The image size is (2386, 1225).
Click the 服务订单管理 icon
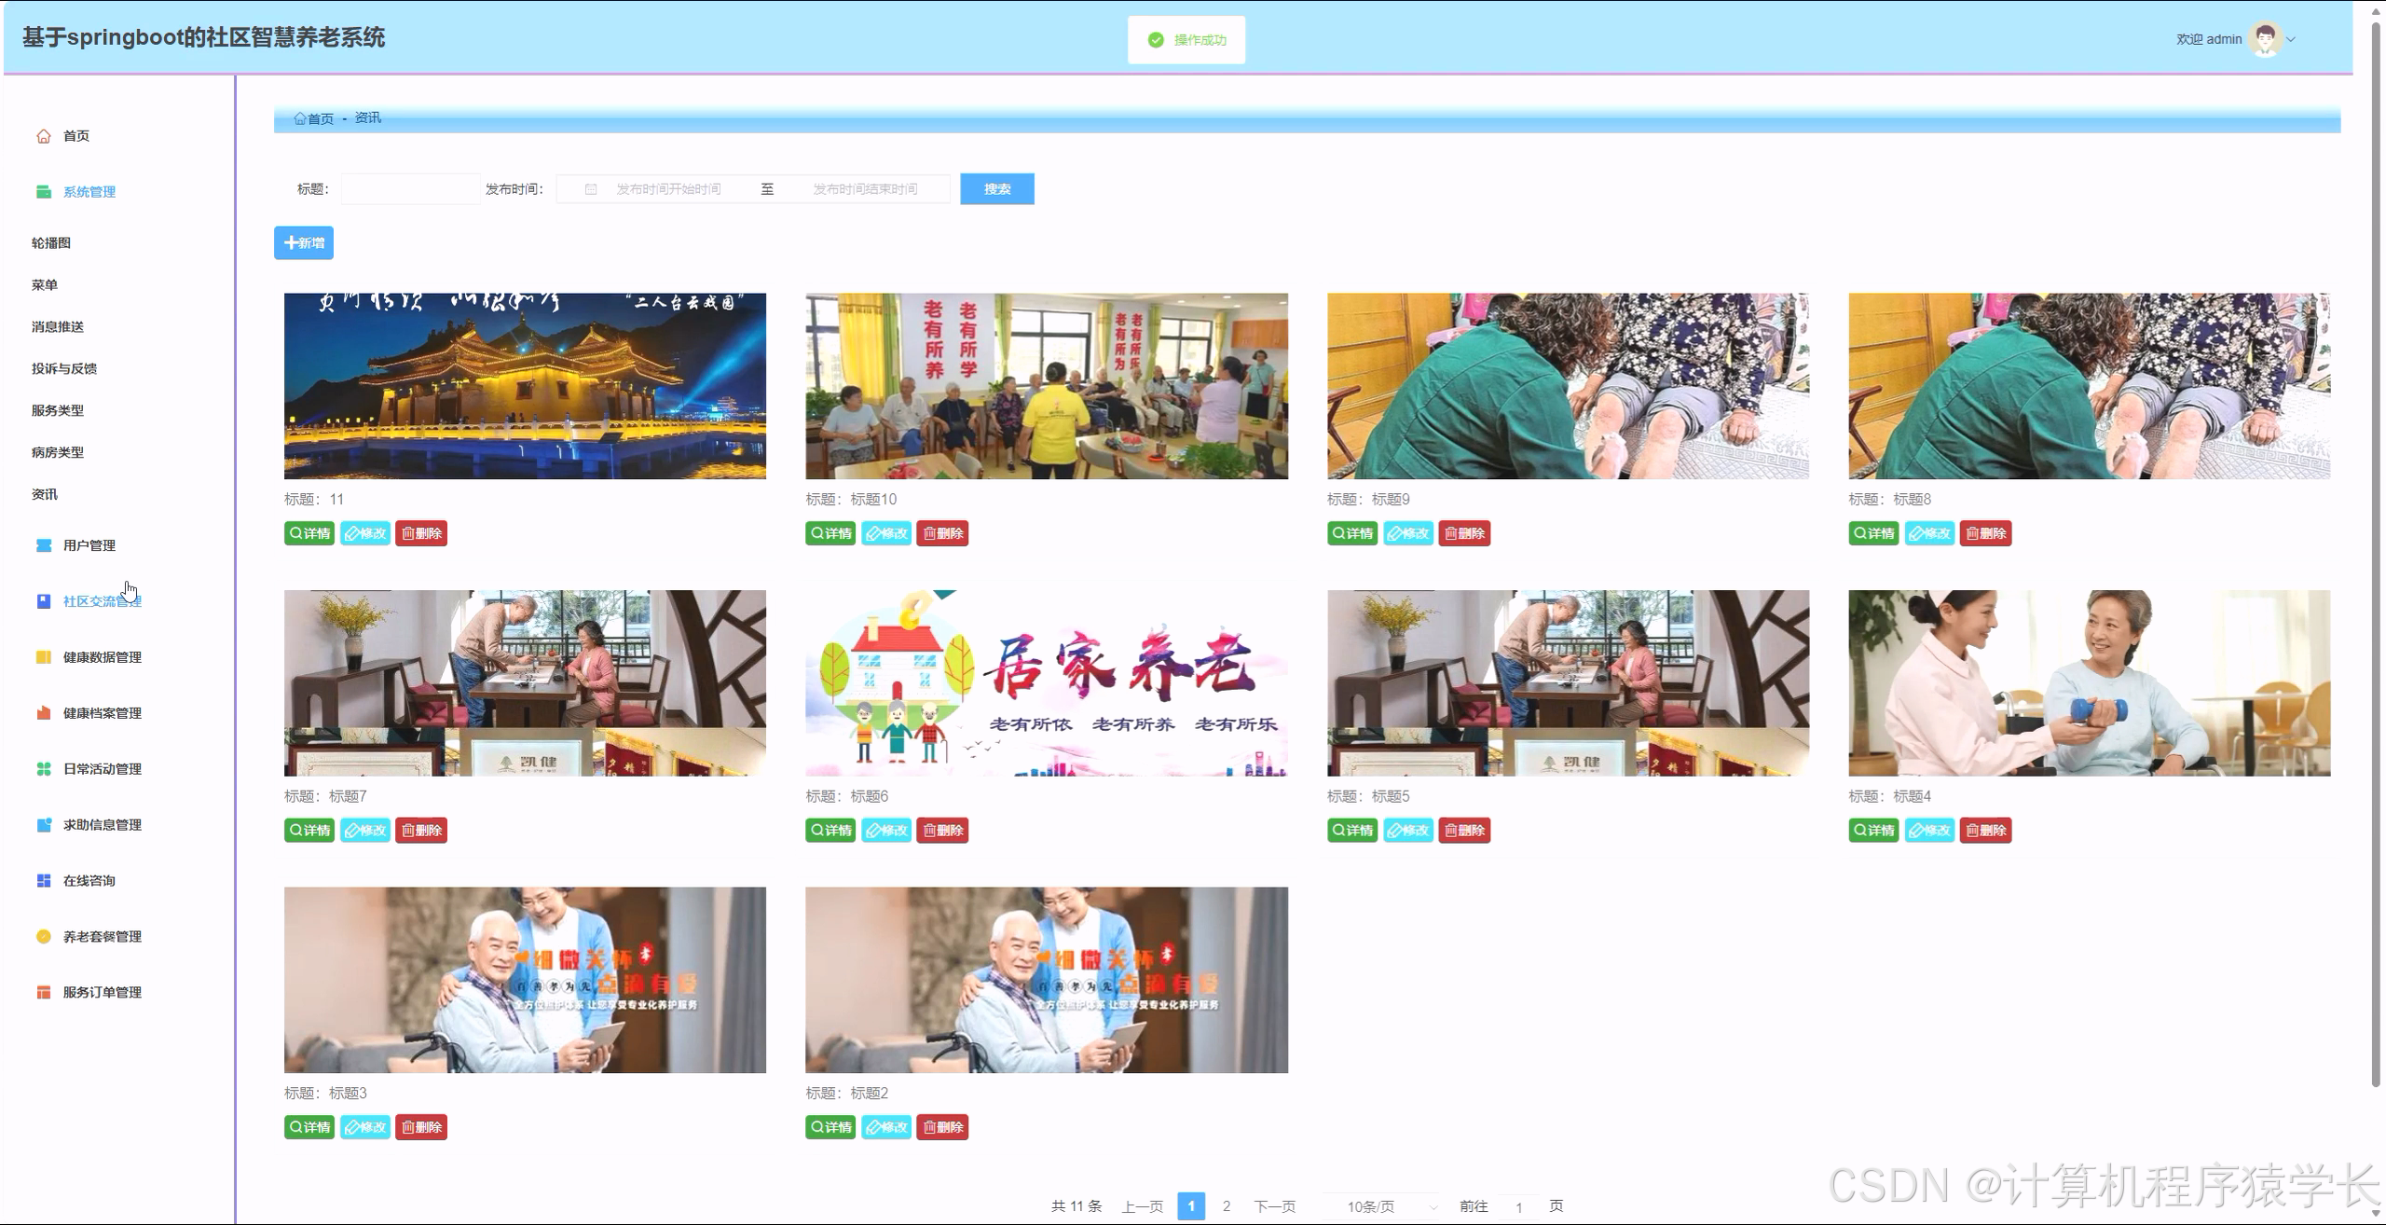43,993
